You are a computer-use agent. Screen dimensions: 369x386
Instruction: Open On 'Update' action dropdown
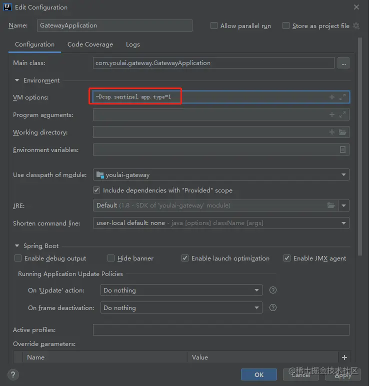pyautogui.click(x=181, y=290)
